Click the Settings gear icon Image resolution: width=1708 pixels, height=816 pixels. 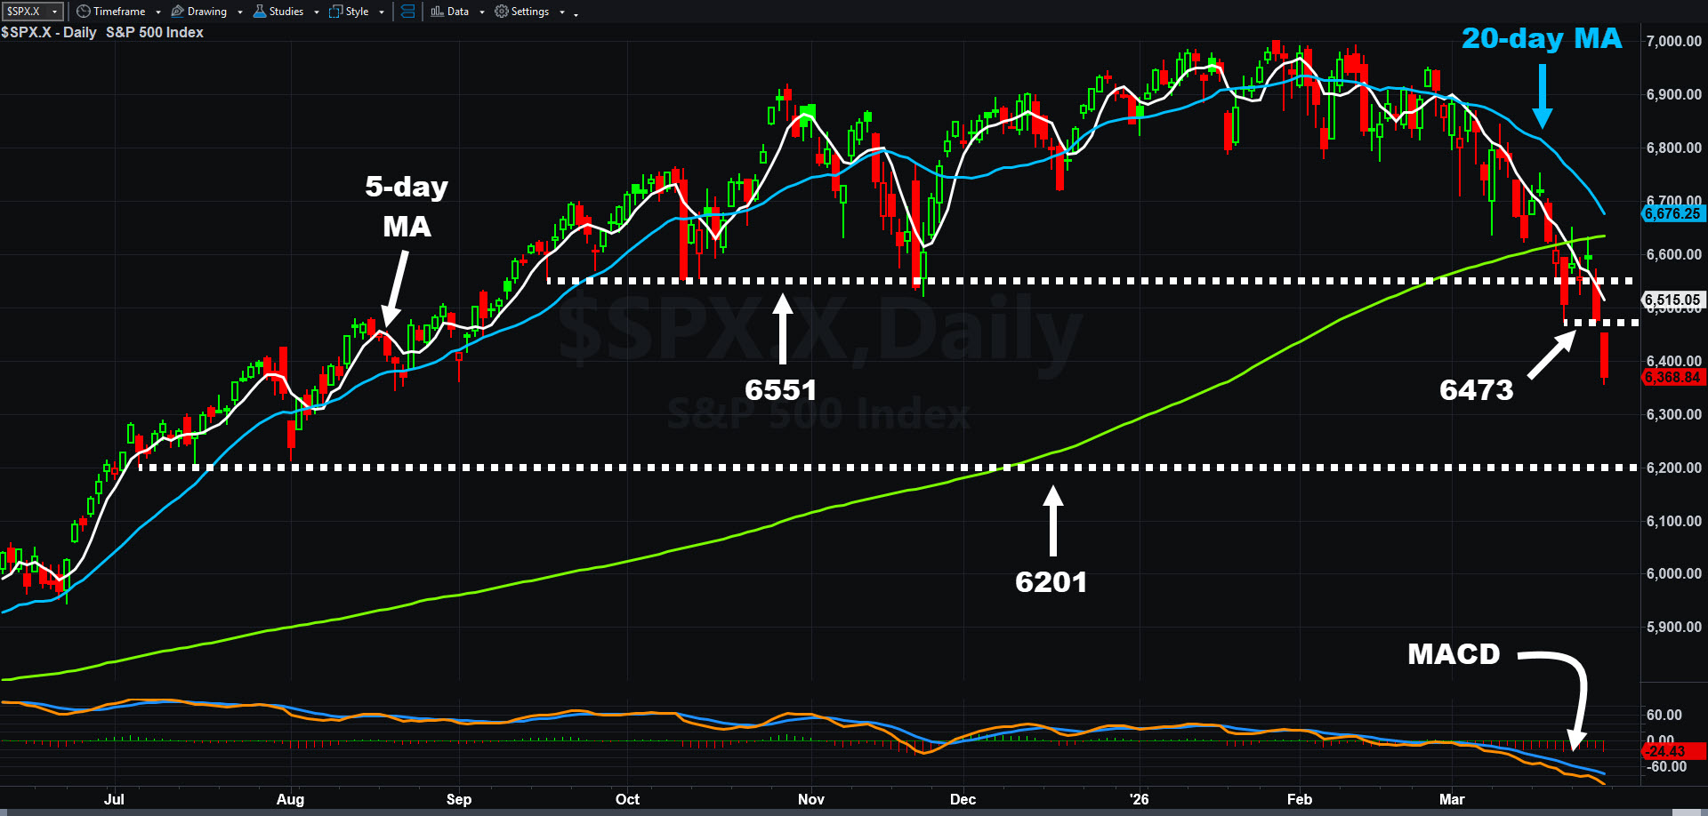point(502,12)
